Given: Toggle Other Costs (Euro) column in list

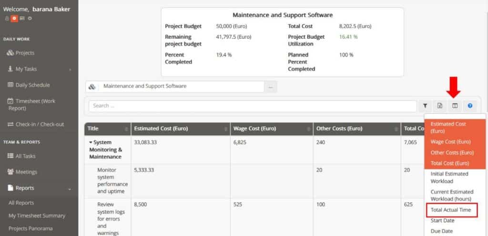Looking at the screenshot, I should pos(455,153).
